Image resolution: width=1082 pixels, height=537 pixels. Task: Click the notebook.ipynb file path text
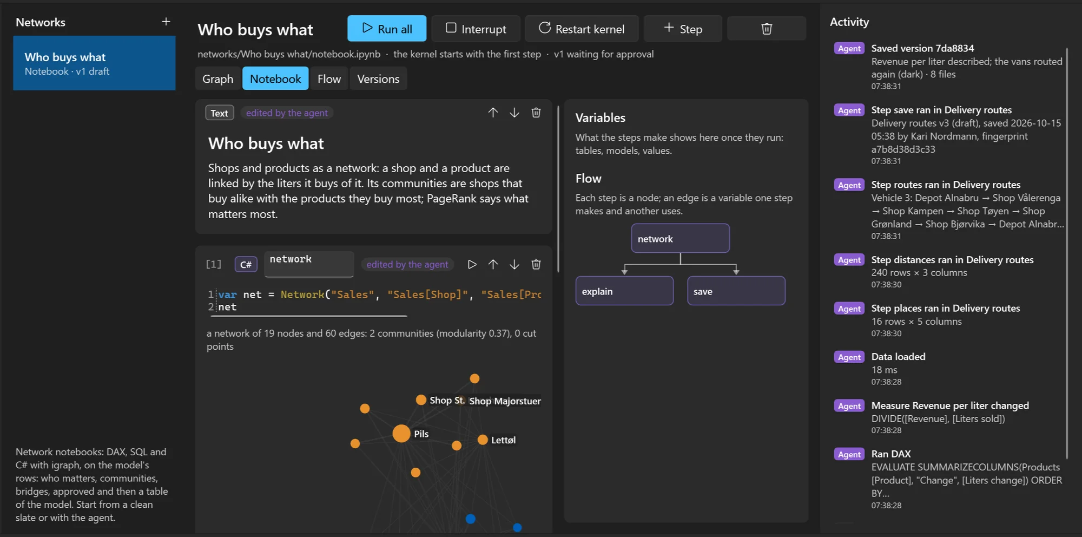289,54
